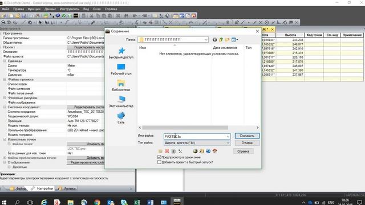Screen dimensions: 365x205
Task: Click the binoculars Find icon in toolbar
Action: coord(126,16)
